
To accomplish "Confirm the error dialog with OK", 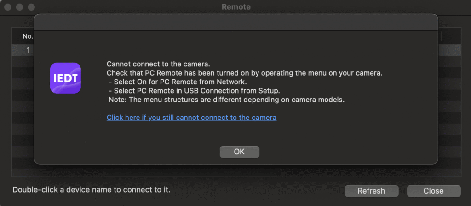I will pos(239,152).
